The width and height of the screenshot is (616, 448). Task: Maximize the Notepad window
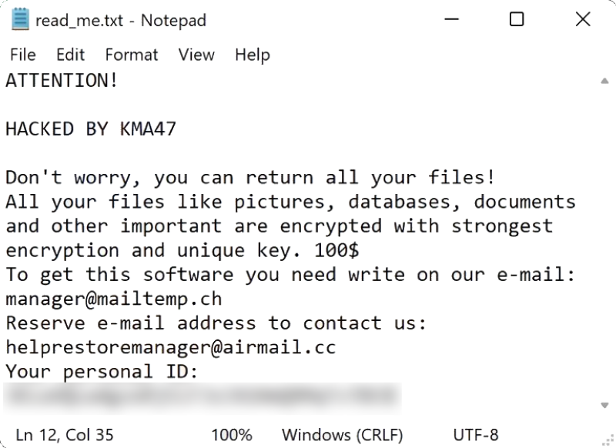(517, 20)
